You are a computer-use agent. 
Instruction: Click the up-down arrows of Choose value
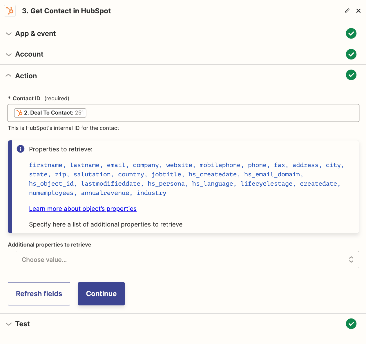point(351,260)
